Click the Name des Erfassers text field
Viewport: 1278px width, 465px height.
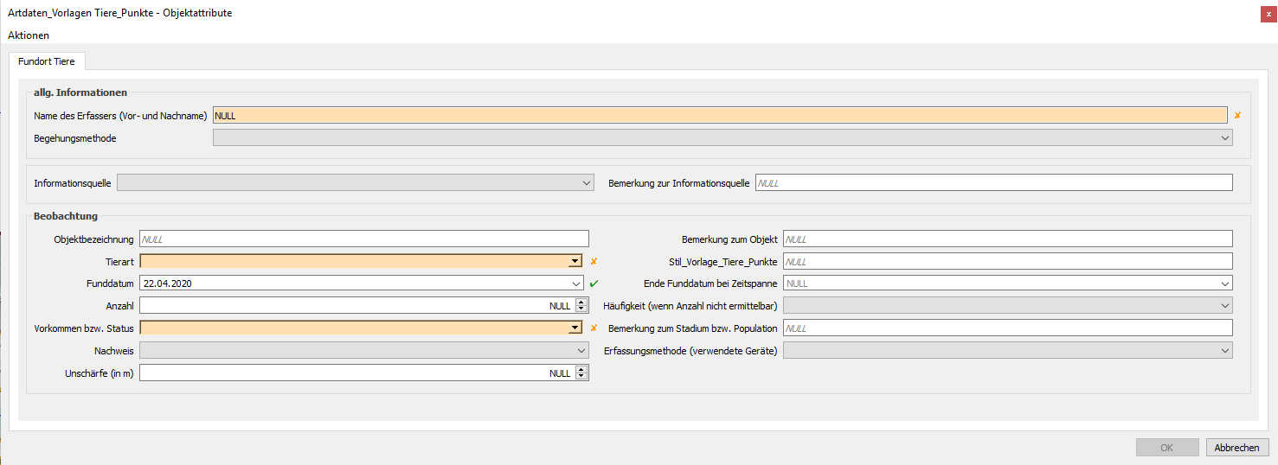coord(718,116)
